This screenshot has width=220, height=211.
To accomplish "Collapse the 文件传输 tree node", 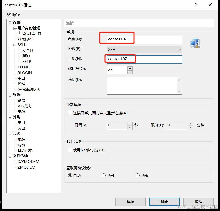I will pos(10,156).
